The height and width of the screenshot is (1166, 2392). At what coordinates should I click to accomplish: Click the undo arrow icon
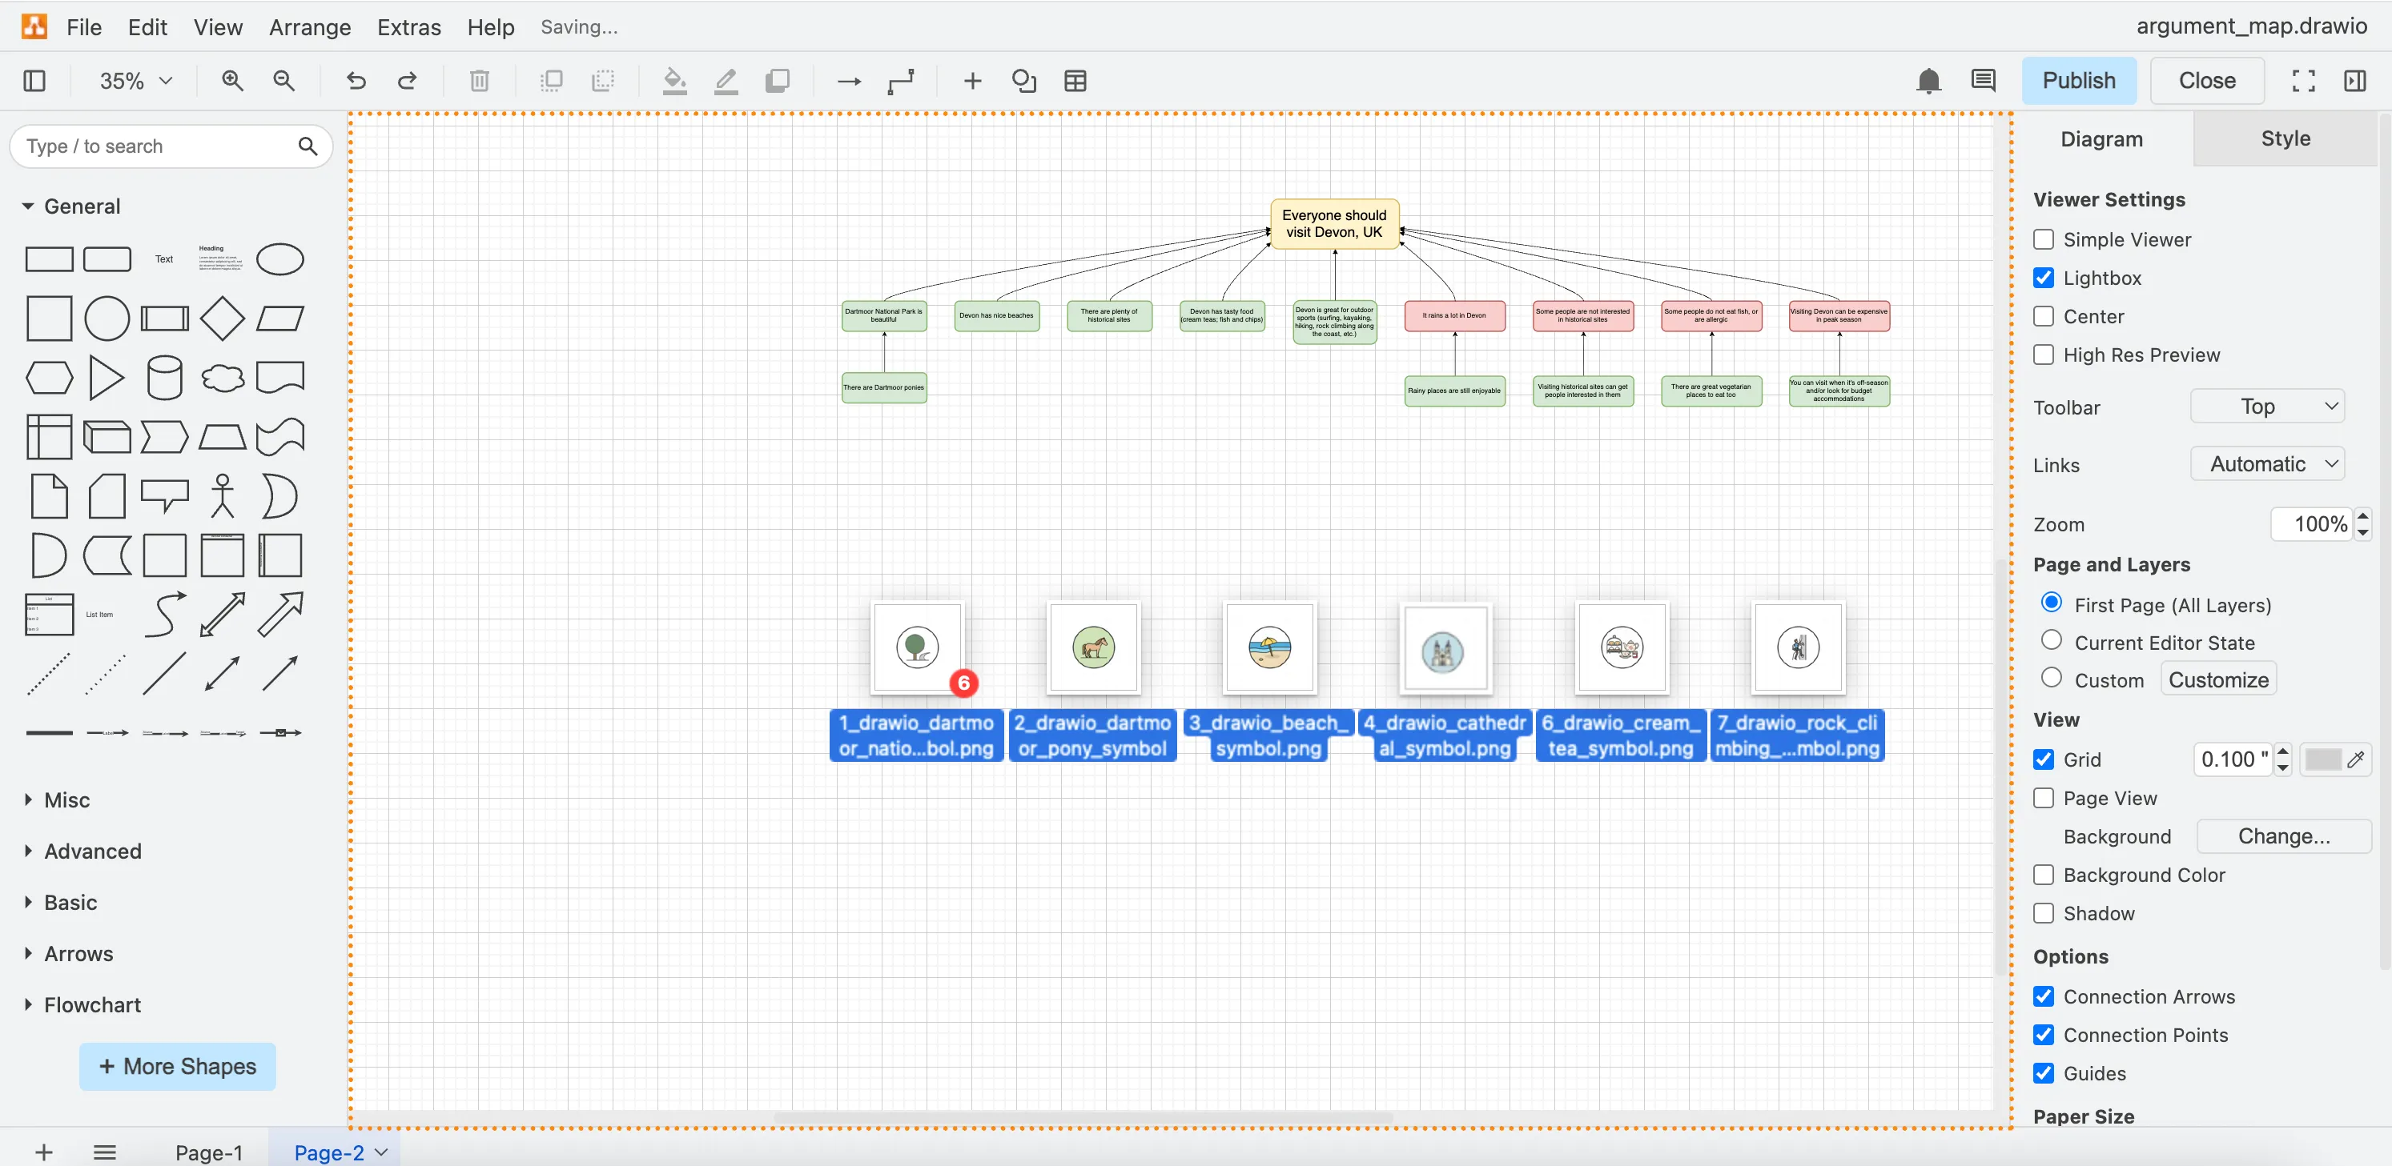[x=356, y=81]
